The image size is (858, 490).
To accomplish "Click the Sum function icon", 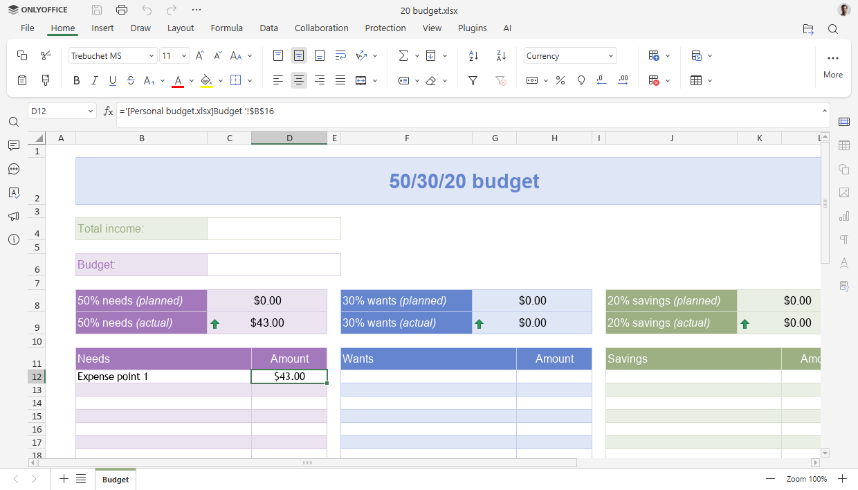I will click(403, 55).
